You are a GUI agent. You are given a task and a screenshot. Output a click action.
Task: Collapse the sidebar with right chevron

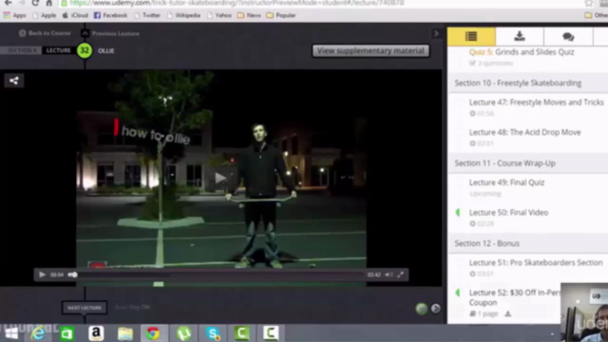click(x=436, y=34)
